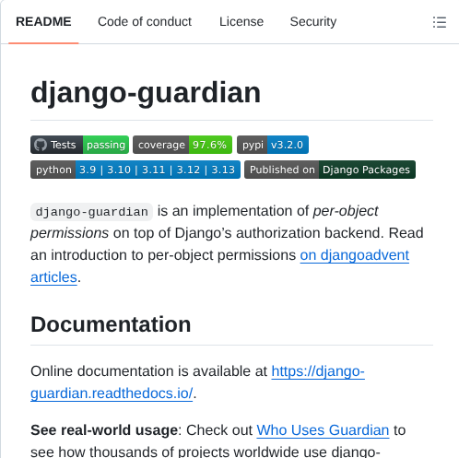This screenshot has width=459, height=458.
Task: Switch to the README tab
Action: (43, 22)
